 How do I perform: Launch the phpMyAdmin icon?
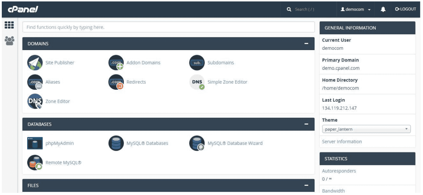point(35,143)
